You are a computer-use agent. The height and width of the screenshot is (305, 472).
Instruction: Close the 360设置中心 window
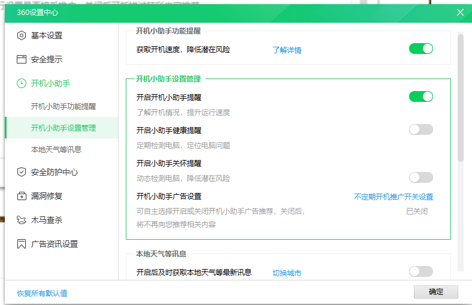click(460, 12)
